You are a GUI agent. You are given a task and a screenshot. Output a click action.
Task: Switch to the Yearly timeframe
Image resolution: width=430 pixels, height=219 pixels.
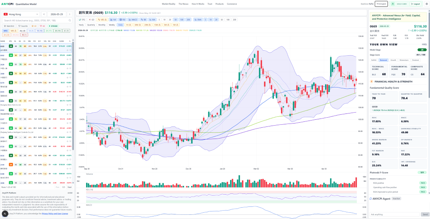[81, 25]
